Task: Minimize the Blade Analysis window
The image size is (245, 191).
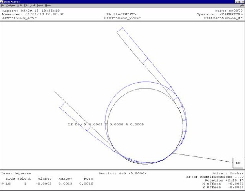Action: coord(235,2)
